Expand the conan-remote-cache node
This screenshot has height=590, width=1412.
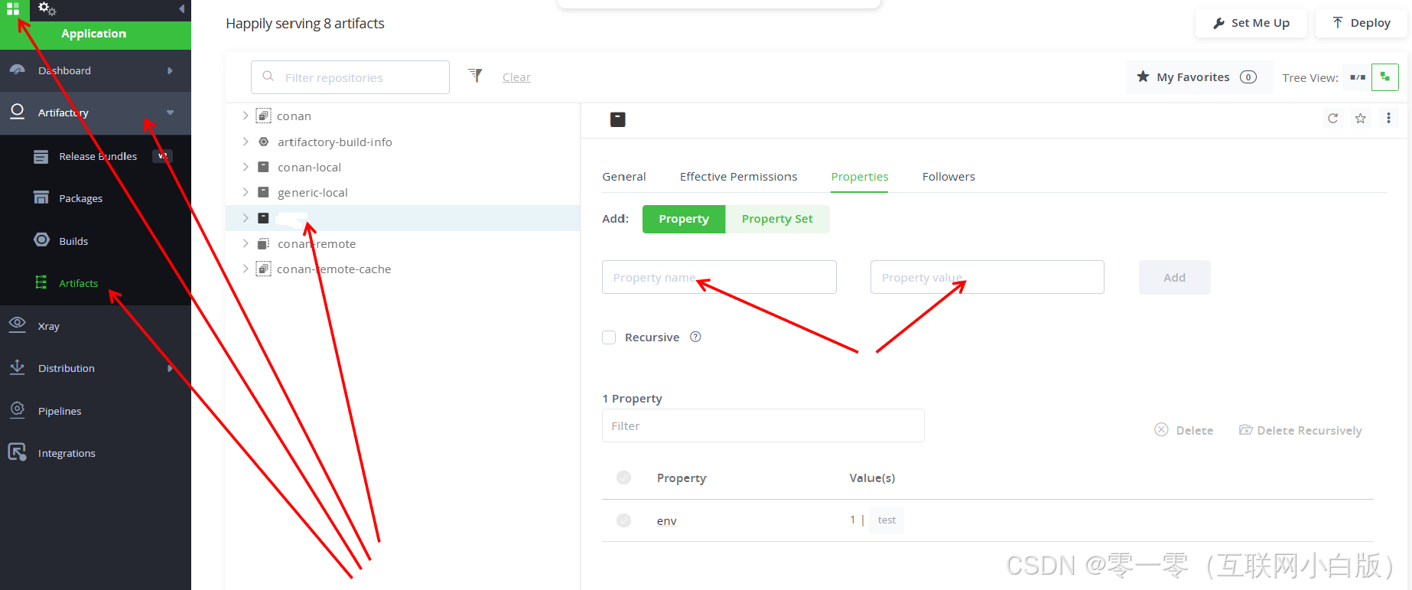[x=246, y=269]
